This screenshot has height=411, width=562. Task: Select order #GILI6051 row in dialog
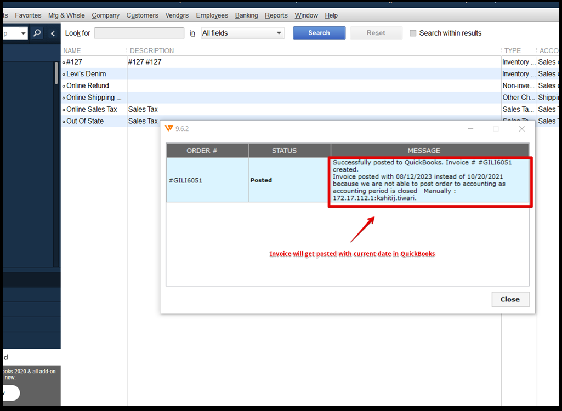click(207, 180)
